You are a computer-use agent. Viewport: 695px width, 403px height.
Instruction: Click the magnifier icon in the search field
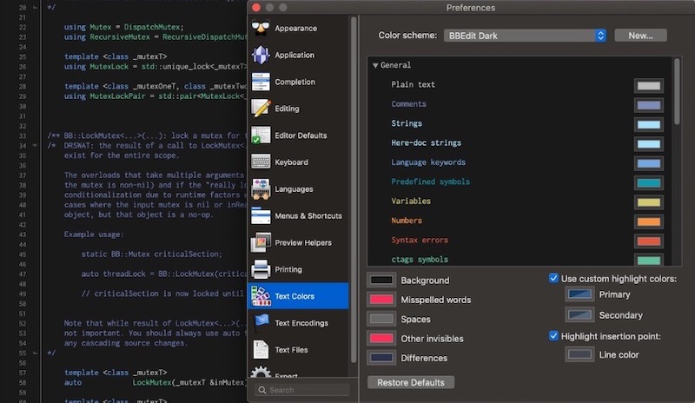[262, 390]
